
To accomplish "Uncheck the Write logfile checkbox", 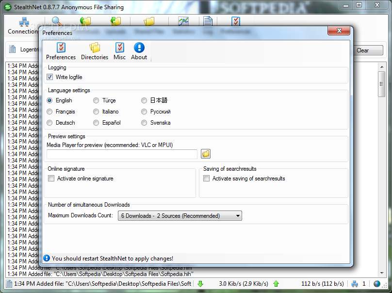I will [x=50, y=77].
